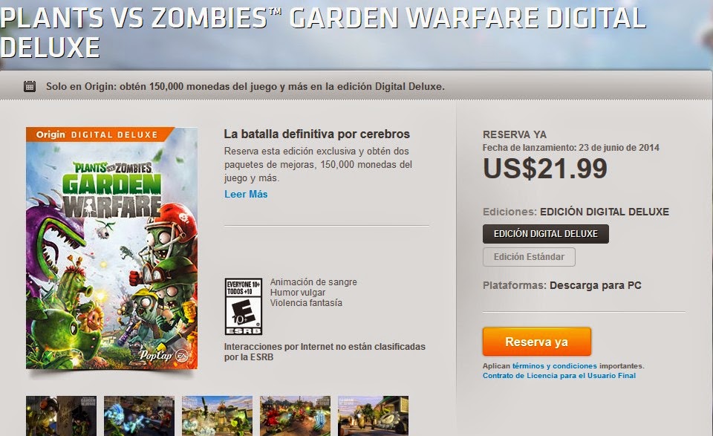Screen dimensions: 713x436
Task: Open the fourth screenshot thumbnail
Action: point(296,416)
